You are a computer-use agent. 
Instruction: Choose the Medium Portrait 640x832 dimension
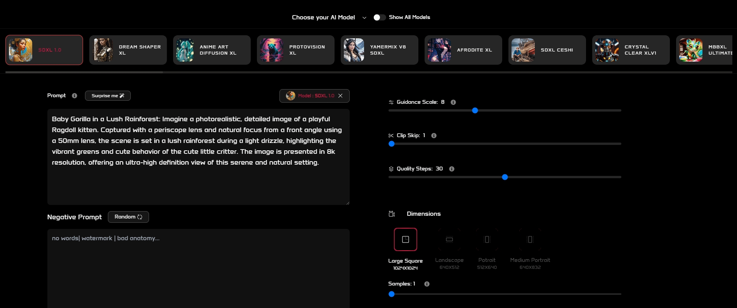tap(530, 239)
